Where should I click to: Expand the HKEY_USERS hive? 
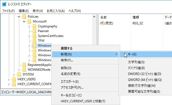[9, 80]
